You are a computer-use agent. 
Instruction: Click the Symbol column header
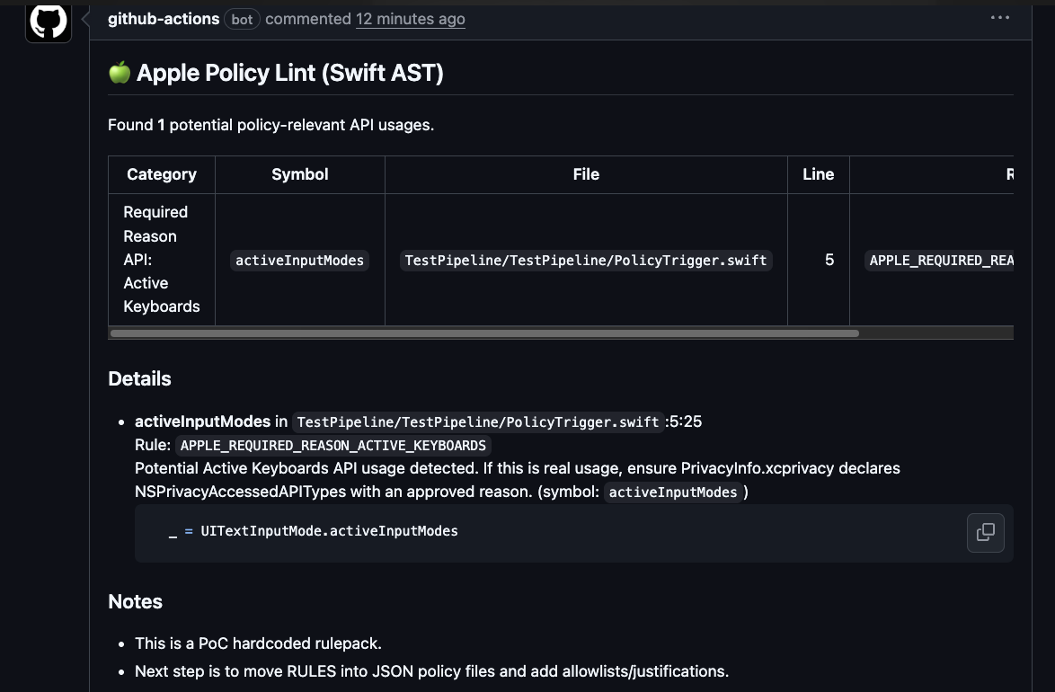[x=299, y=174]
